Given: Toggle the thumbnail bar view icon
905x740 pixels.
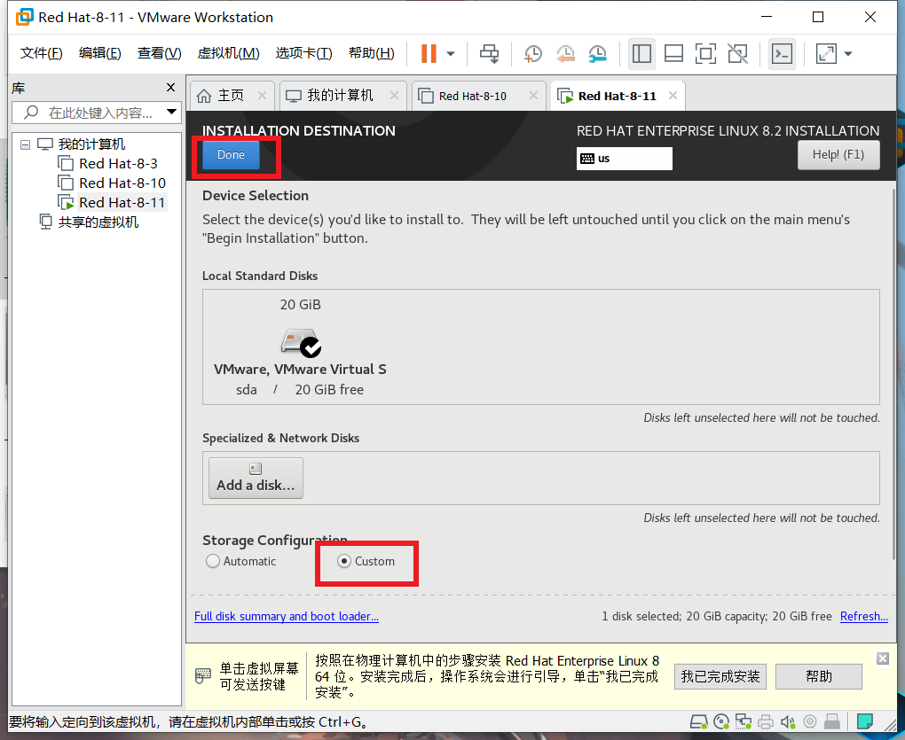Looking at the screenshot, I should (x=673, y=53).
